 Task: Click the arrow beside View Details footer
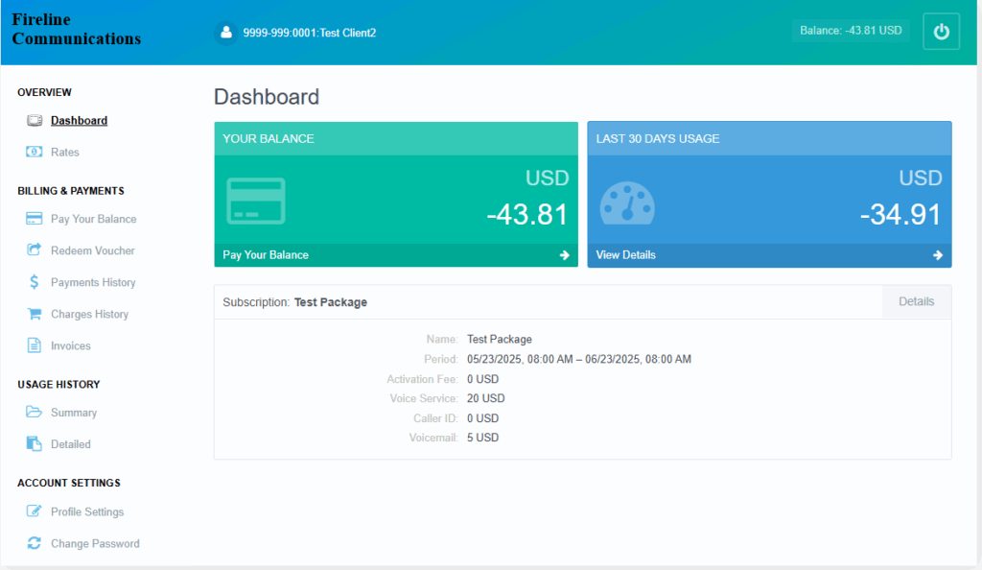(x=938, y=255)
